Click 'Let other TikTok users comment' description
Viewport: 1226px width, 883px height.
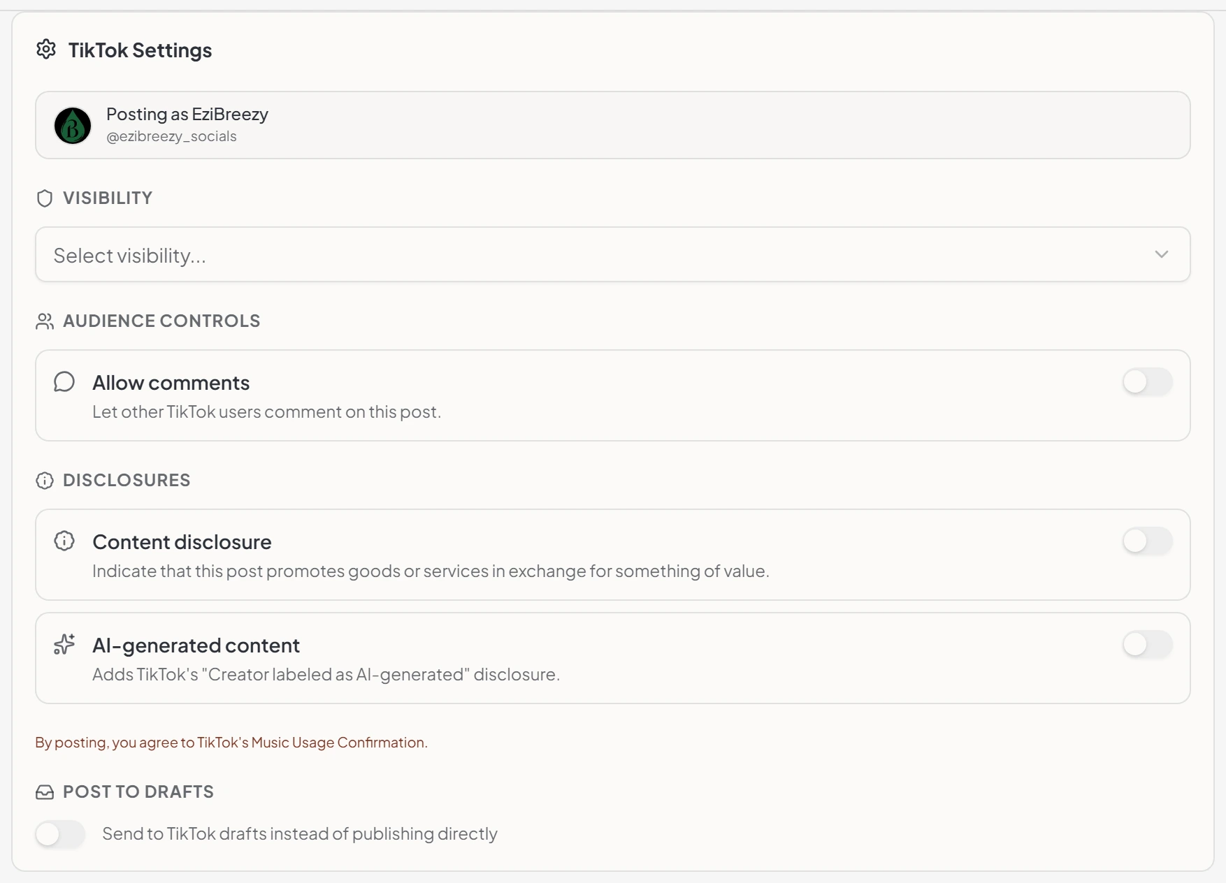[x=267, y=412]
